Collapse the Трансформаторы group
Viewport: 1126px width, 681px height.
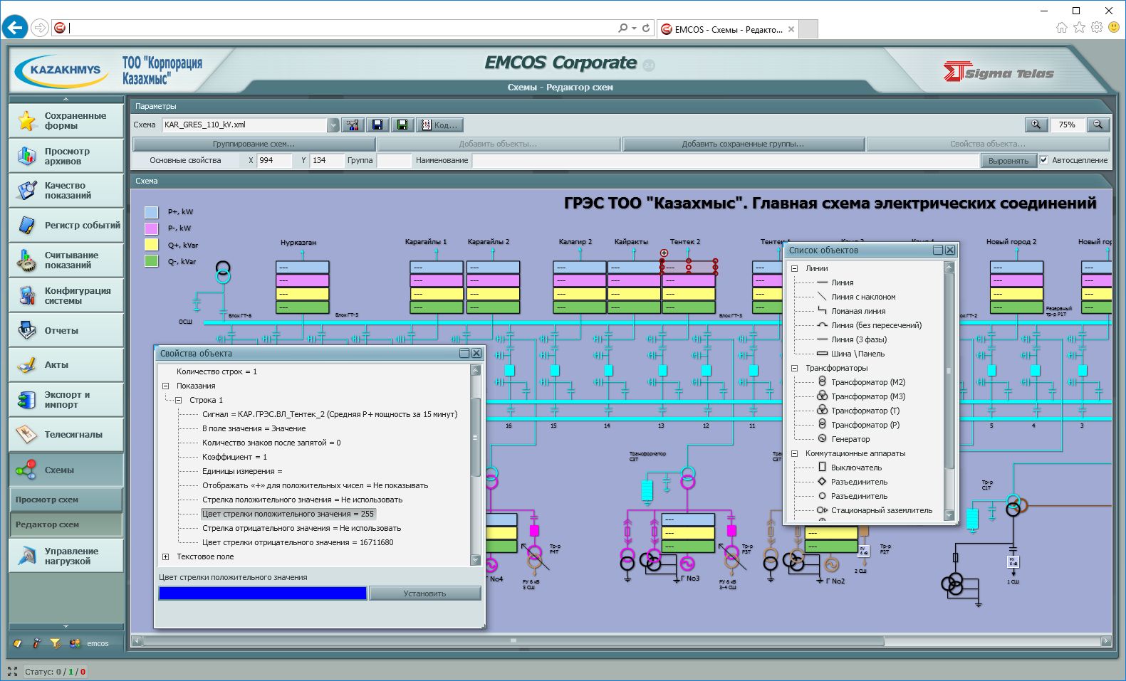click(x=794, y=368)
